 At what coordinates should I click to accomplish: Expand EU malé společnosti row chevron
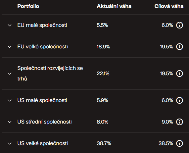[10, 25]
